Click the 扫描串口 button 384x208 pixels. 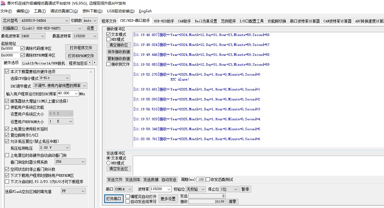tap(10, 28)
